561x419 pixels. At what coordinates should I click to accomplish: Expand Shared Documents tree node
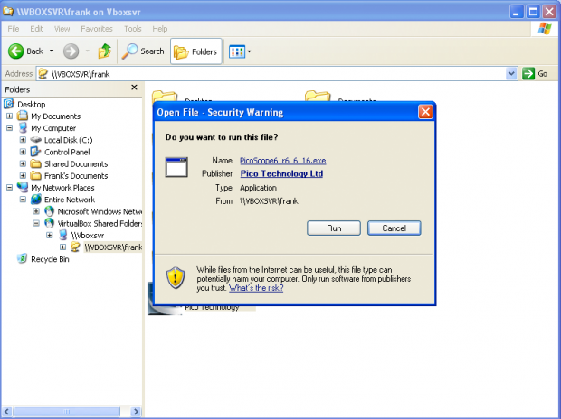tap(23, 163)
